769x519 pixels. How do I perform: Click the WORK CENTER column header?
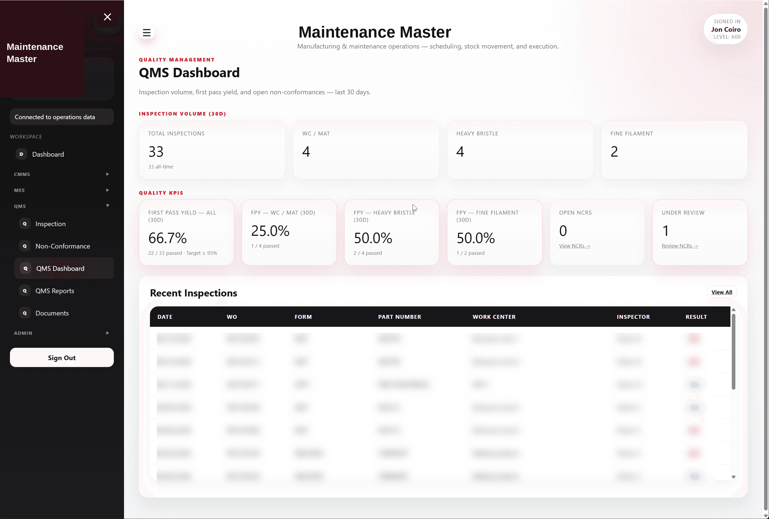click(x=494, y=317)
